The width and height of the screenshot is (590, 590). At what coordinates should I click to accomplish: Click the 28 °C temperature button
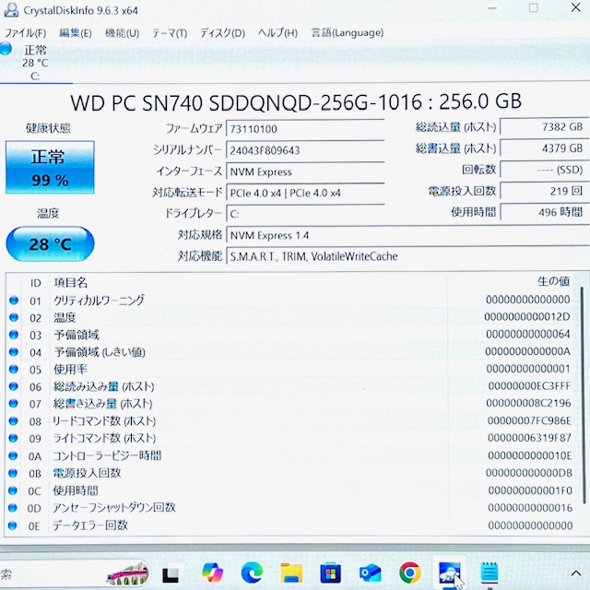click(x=50, y=243)
